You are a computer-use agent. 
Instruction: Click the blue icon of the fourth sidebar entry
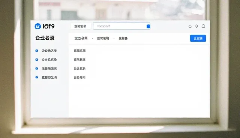coord(37,77)
